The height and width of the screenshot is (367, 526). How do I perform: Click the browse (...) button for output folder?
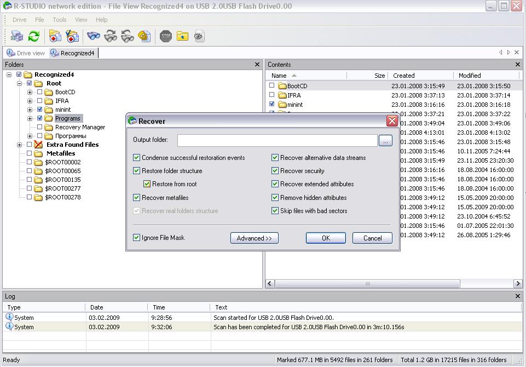[x=385, y=140]
